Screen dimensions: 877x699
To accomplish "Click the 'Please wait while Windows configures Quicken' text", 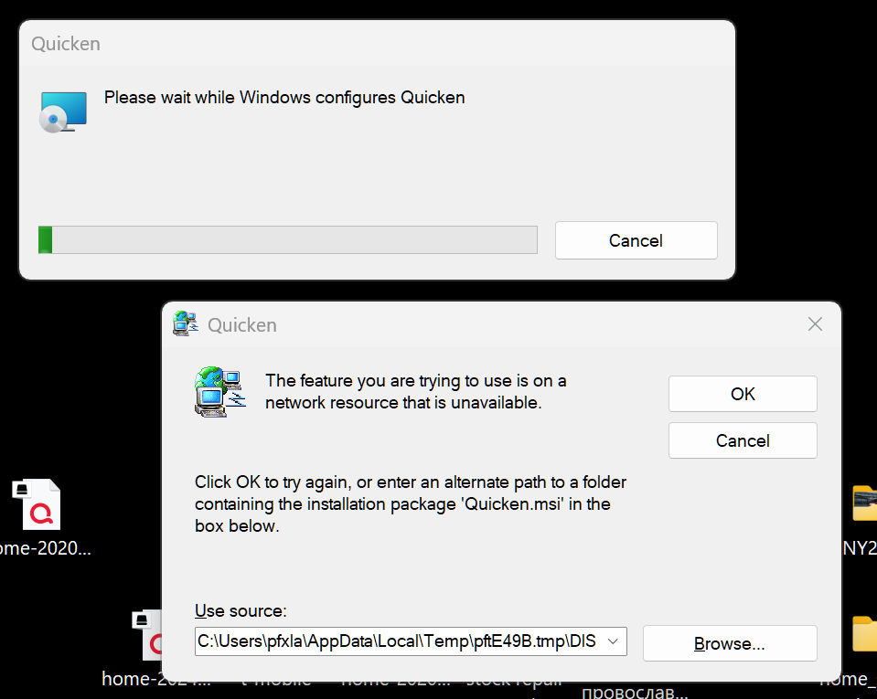I will [x=284, y=98].
